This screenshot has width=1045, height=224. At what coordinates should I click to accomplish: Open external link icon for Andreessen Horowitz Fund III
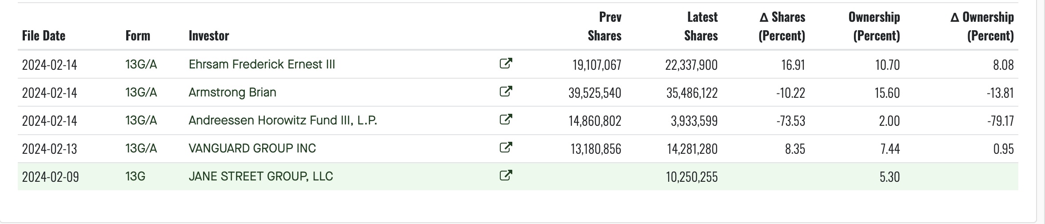506,120
